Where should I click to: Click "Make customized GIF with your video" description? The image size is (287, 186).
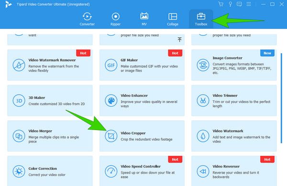[x=149, y=68]
